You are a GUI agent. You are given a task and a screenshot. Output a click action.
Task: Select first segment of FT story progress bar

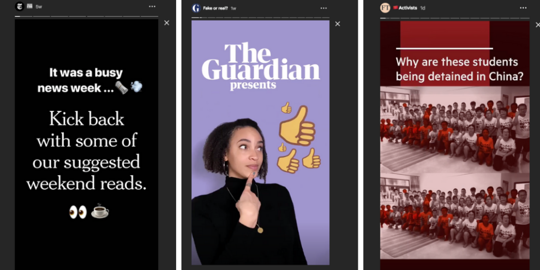point(385,18)
